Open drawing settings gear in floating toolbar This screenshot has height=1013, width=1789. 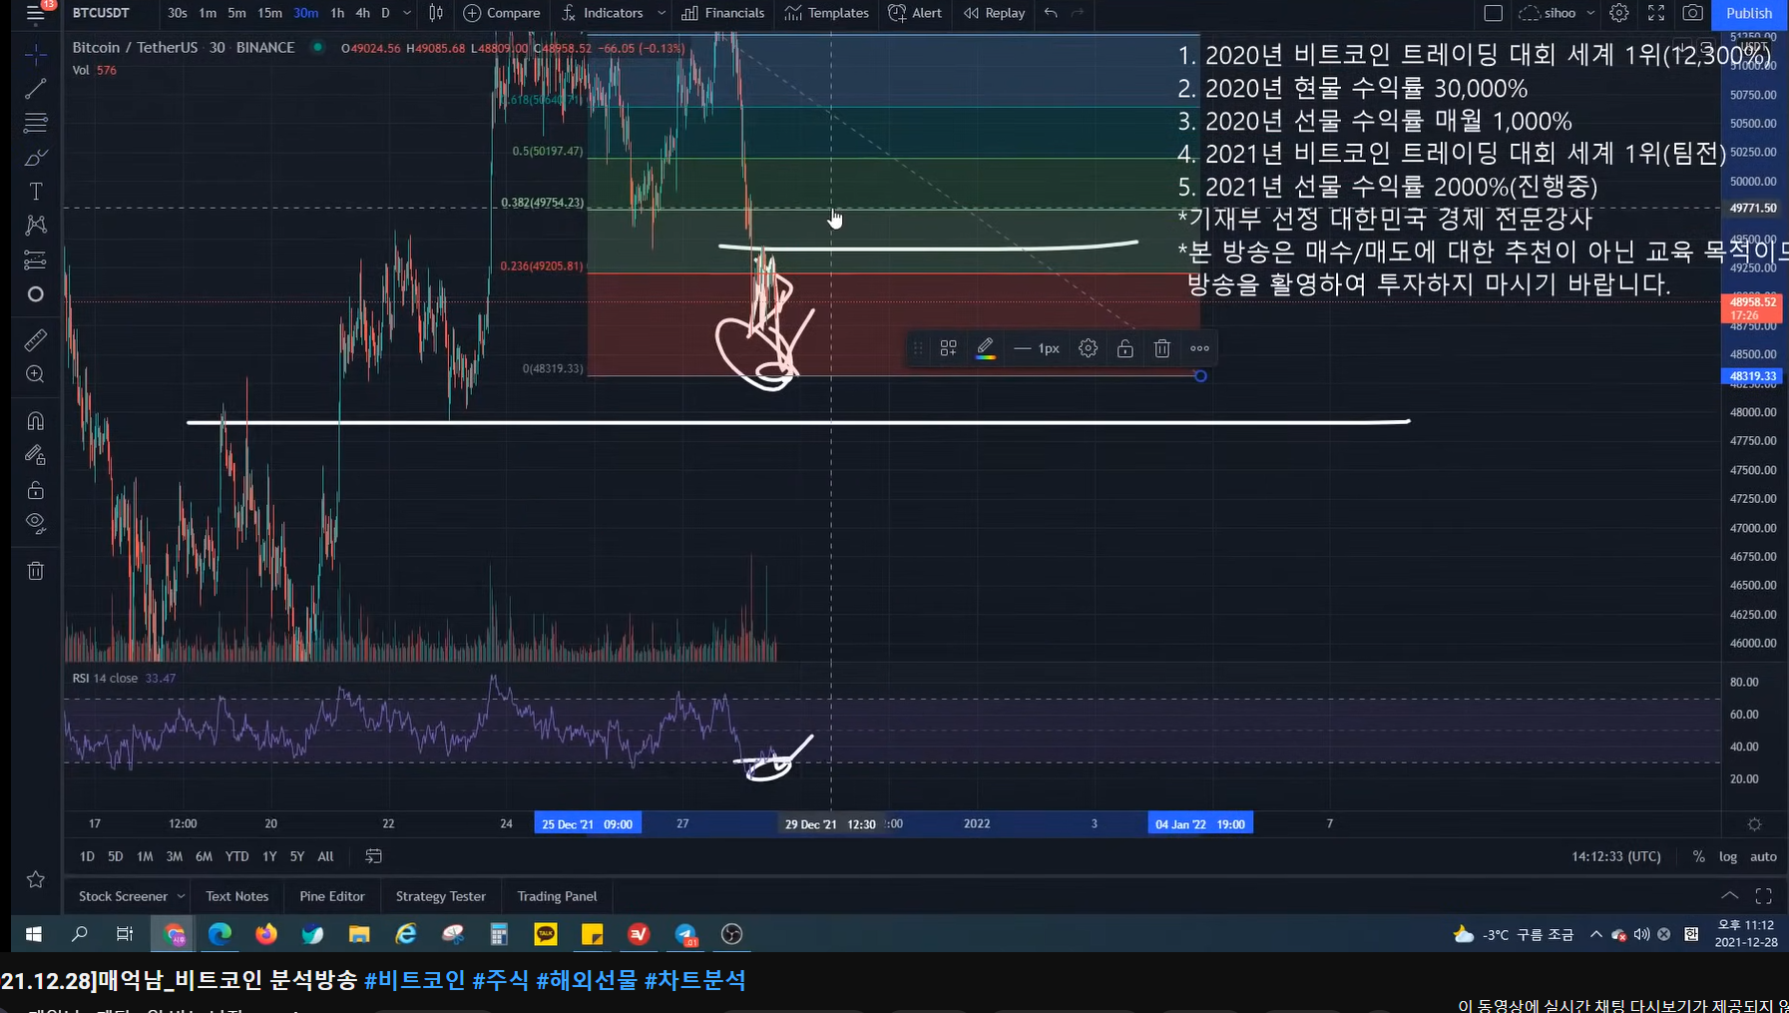1088,348
